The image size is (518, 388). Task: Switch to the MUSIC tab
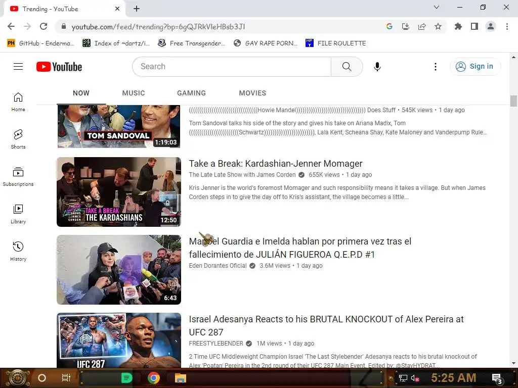(x=134, y=93)
